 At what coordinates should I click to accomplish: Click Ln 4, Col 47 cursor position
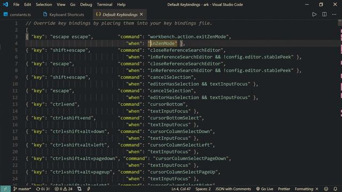(181, 189)
